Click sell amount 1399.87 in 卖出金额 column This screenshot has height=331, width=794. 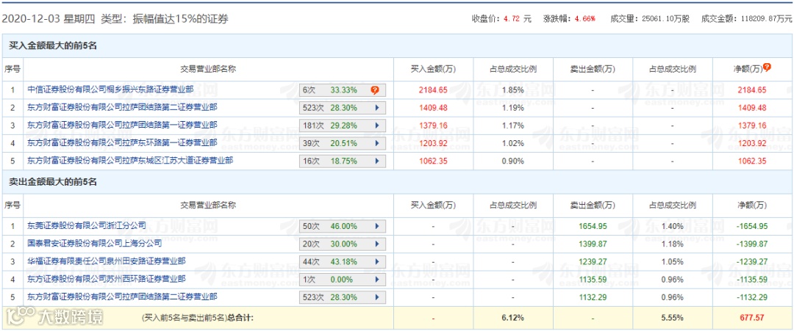click(x=592, y=244)
